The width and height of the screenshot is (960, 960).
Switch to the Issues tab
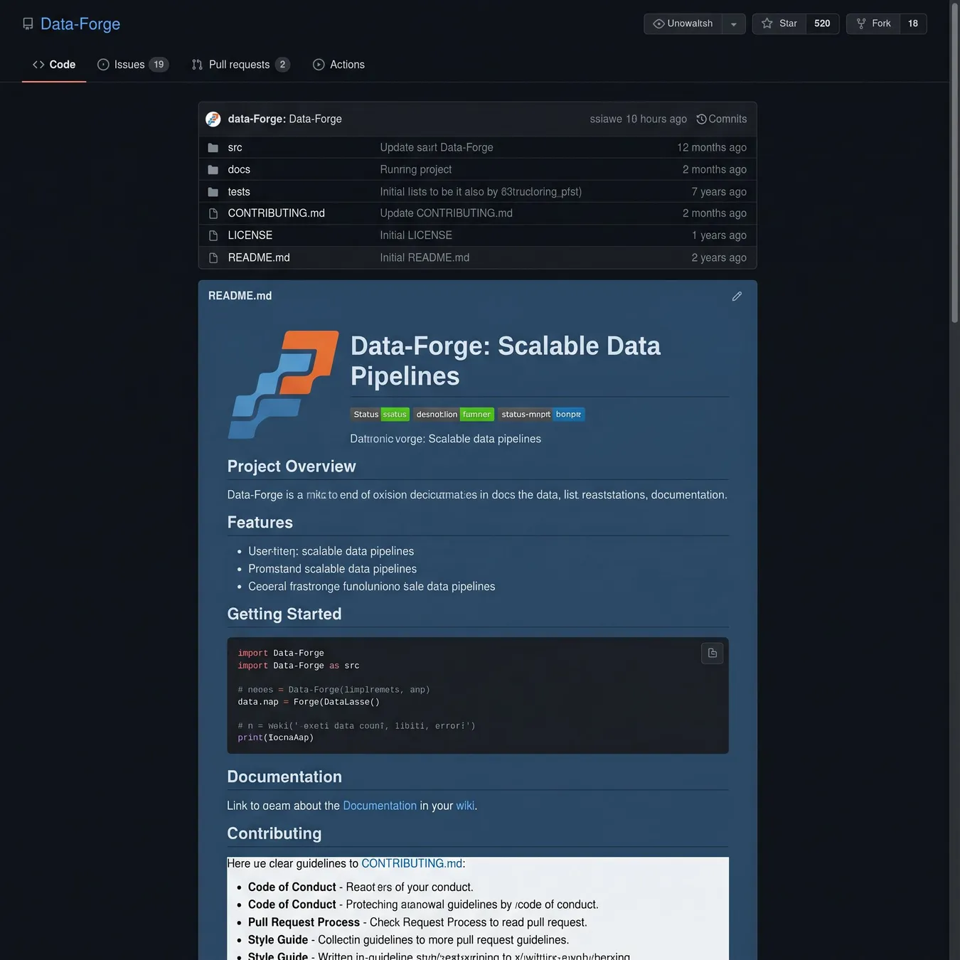click(x=132, y=65)
